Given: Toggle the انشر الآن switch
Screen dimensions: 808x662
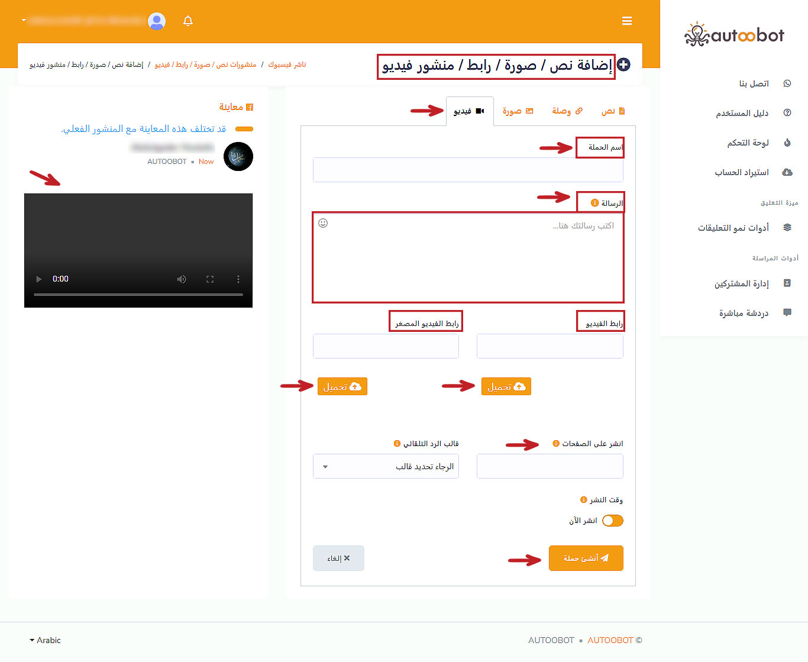Looking at the screenshot, I should click(x=612, y=521).
